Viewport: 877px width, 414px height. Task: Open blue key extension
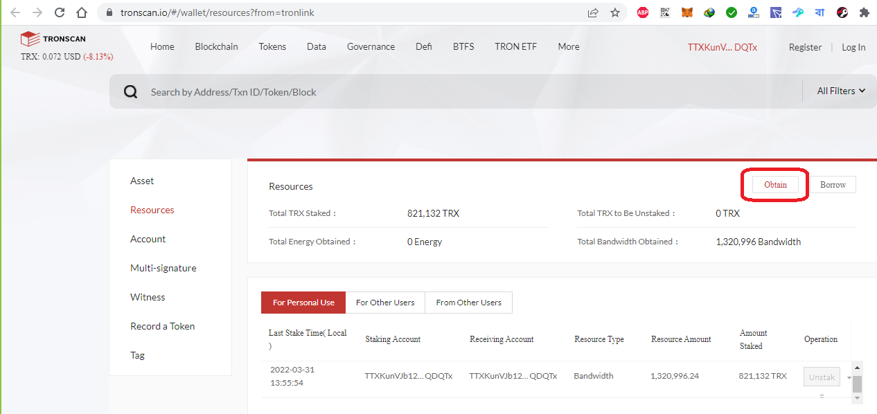(x=798, y=12)
